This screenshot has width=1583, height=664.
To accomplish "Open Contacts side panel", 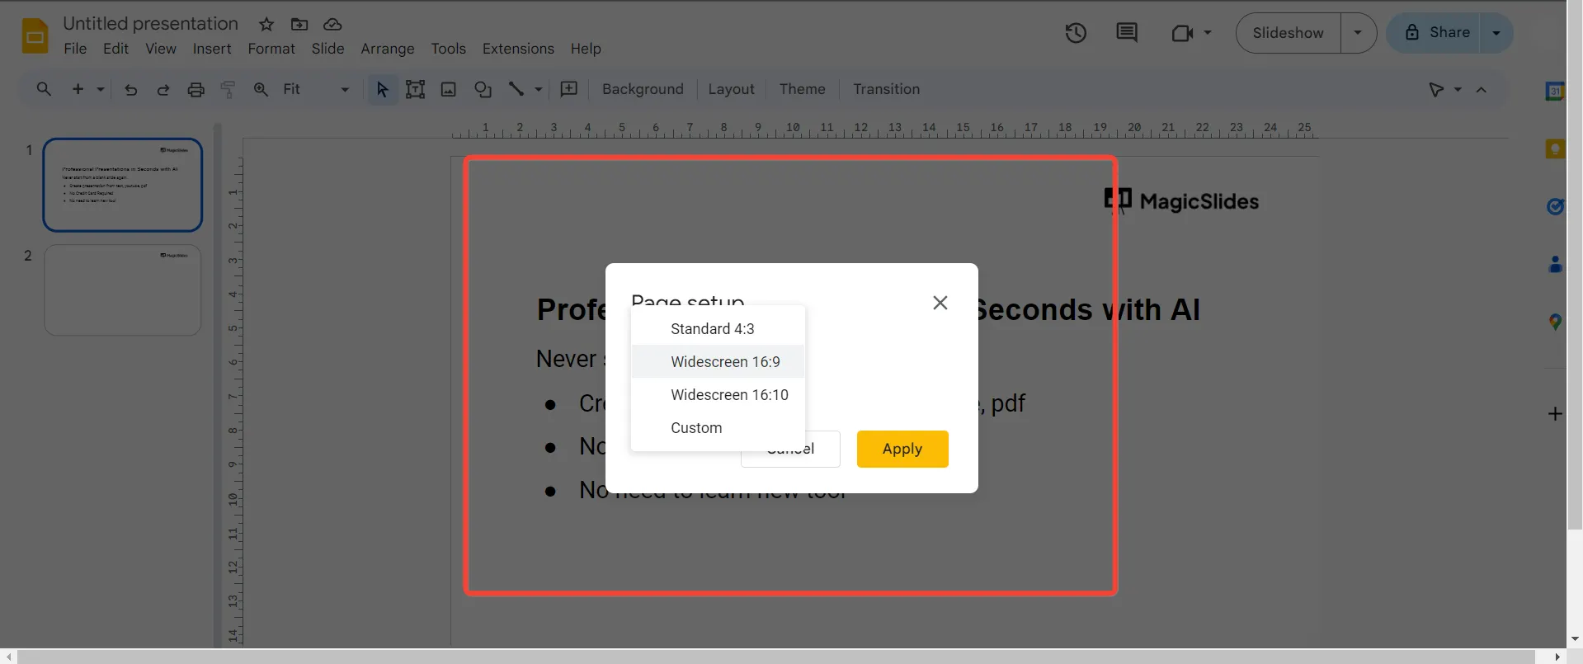I will click(x=1555, y=264).
